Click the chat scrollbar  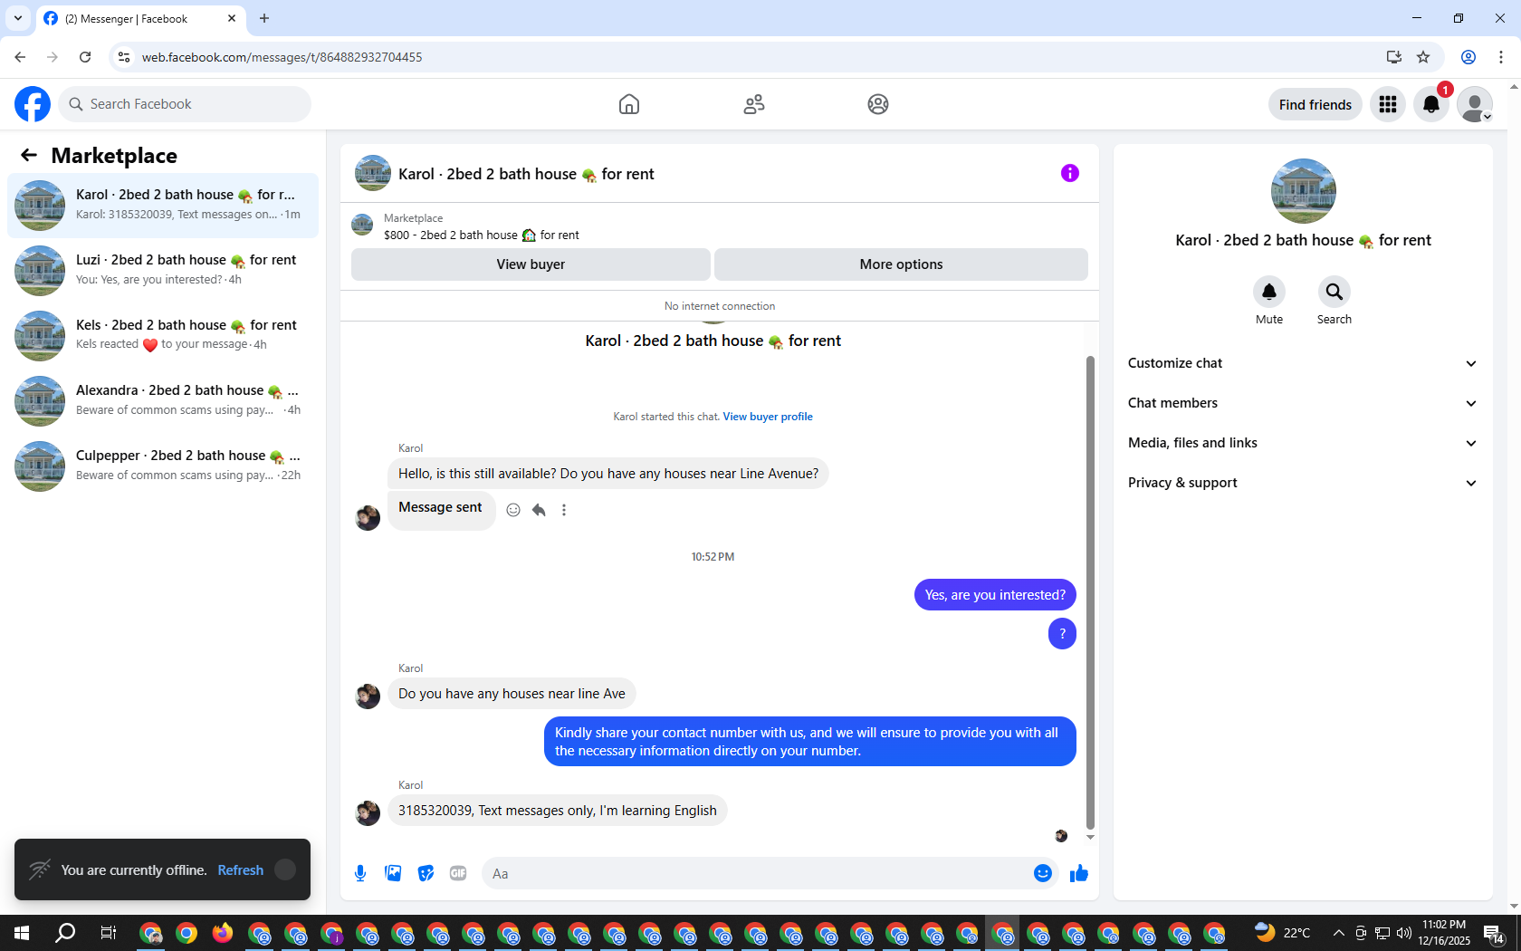point(1090,593)
